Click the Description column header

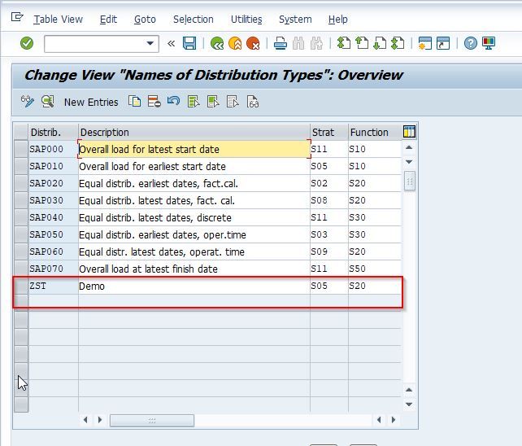(194, 133)
